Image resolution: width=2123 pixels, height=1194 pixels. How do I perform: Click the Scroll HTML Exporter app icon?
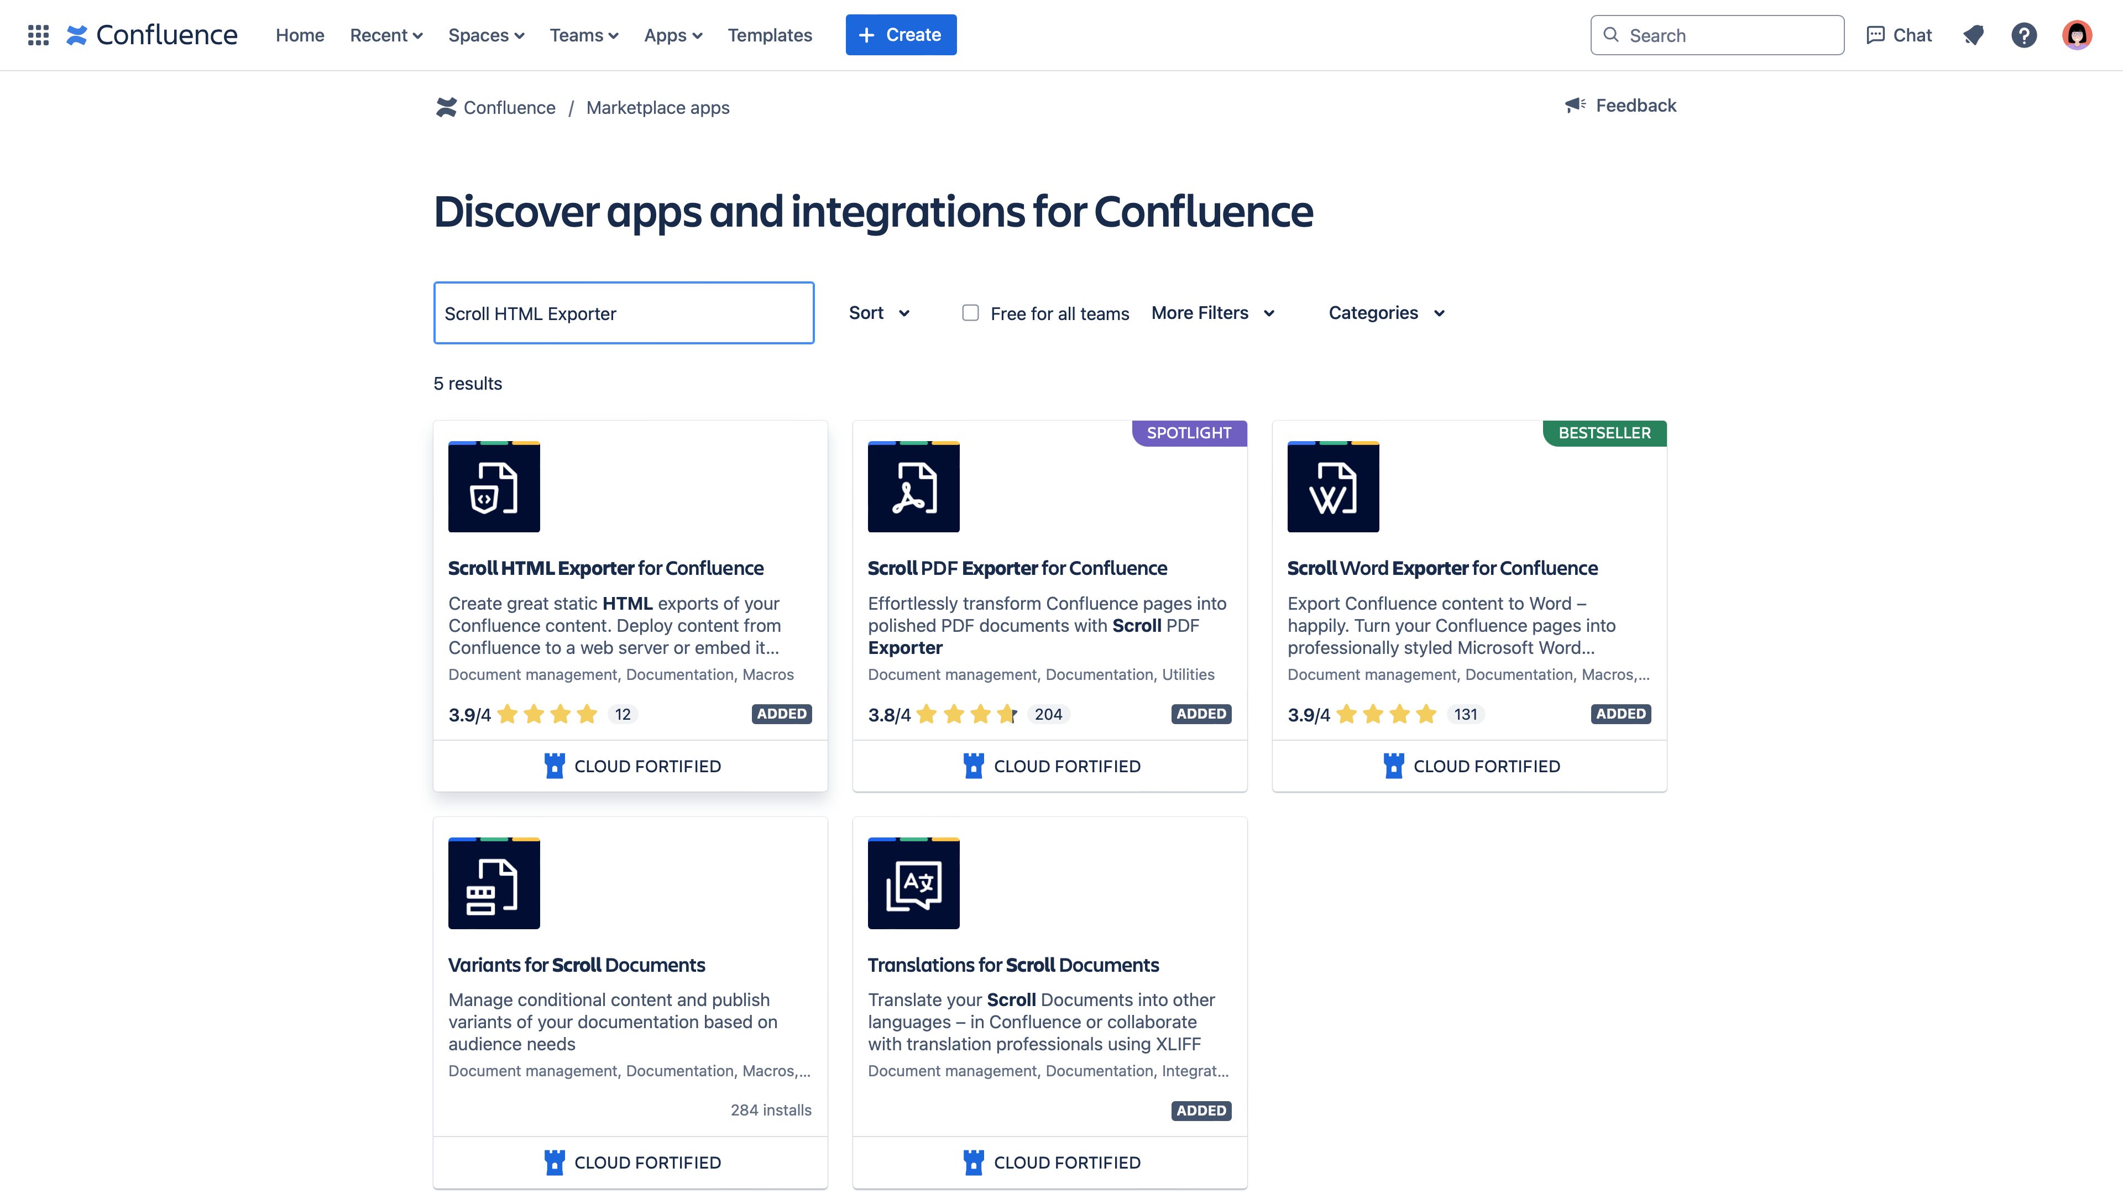coord(494,486)
